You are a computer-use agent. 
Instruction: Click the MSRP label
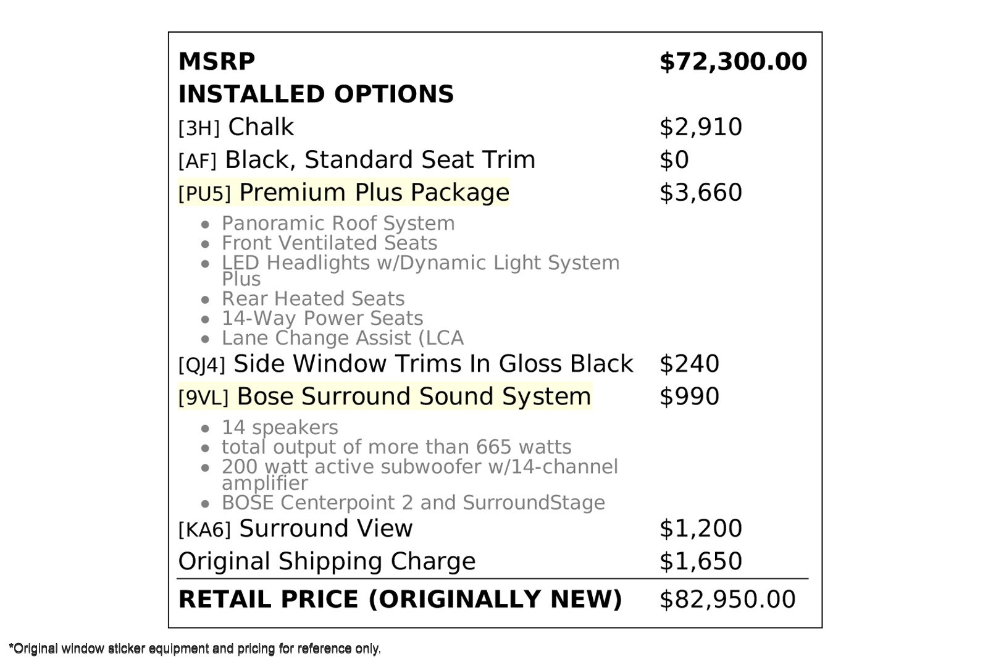coord(216,61)
